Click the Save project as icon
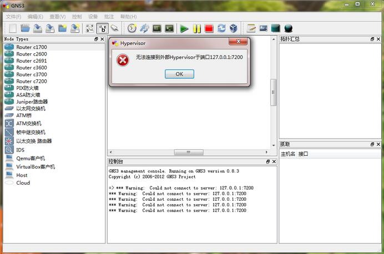The height and width of the screenshot is (254, 384). coord(50,28)
